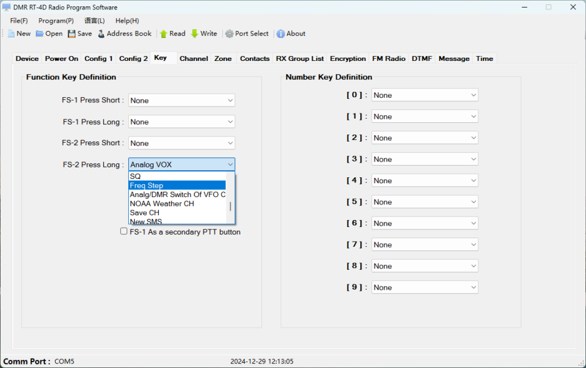Image resolution: width=586 pixels, height=368 pixels.
Task: Click the dropdown list scrollbar thumb
Action: pyautogui.click(x=230, y=207)
